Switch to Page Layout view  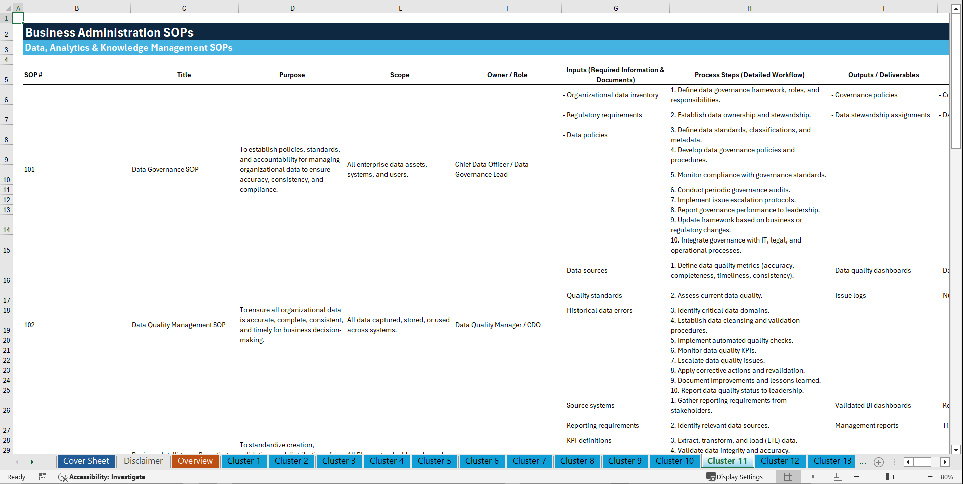(x=812, y=477)
